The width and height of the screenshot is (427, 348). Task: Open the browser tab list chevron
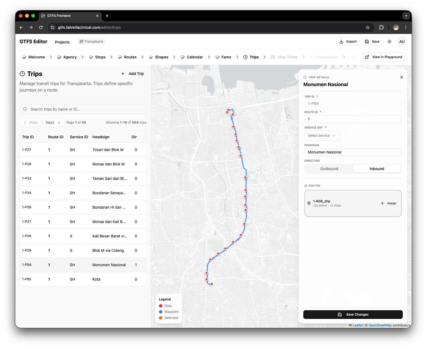[406, 16]
